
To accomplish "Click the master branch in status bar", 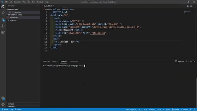I will click(x=6, y=109).
